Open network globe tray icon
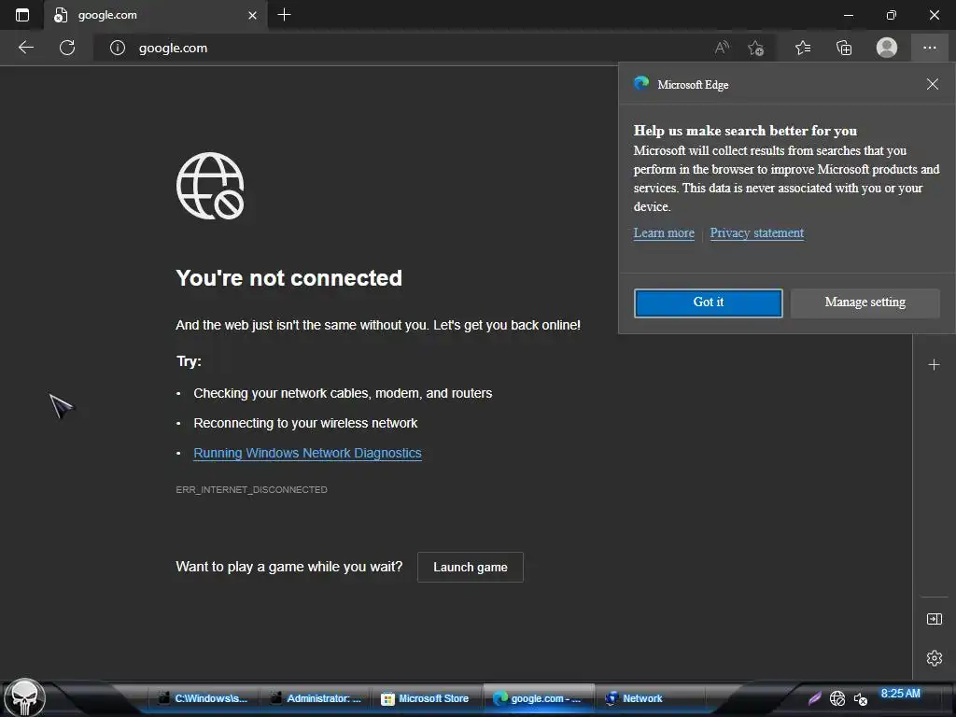The height and width of the screenshot is (717, 956). tap(837, 698)
